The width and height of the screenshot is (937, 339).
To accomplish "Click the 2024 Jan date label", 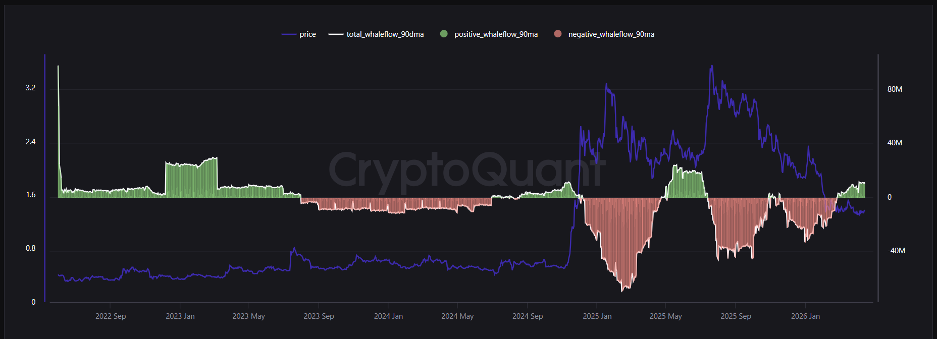I will click(388, 316).
